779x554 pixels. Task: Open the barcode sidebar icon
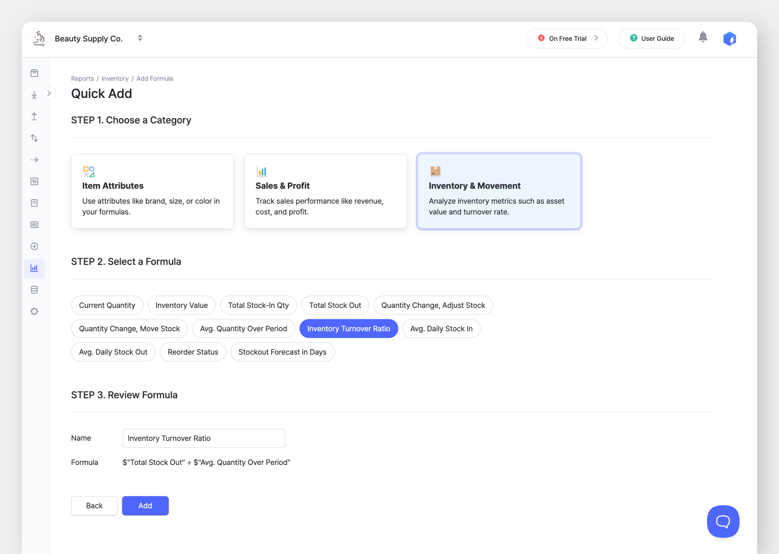click(34, 225)
